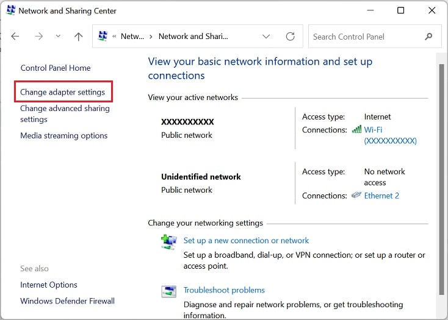Open the Ethernet 2 connection link
The image size is (448, 320).
click(x=381, y=196)
